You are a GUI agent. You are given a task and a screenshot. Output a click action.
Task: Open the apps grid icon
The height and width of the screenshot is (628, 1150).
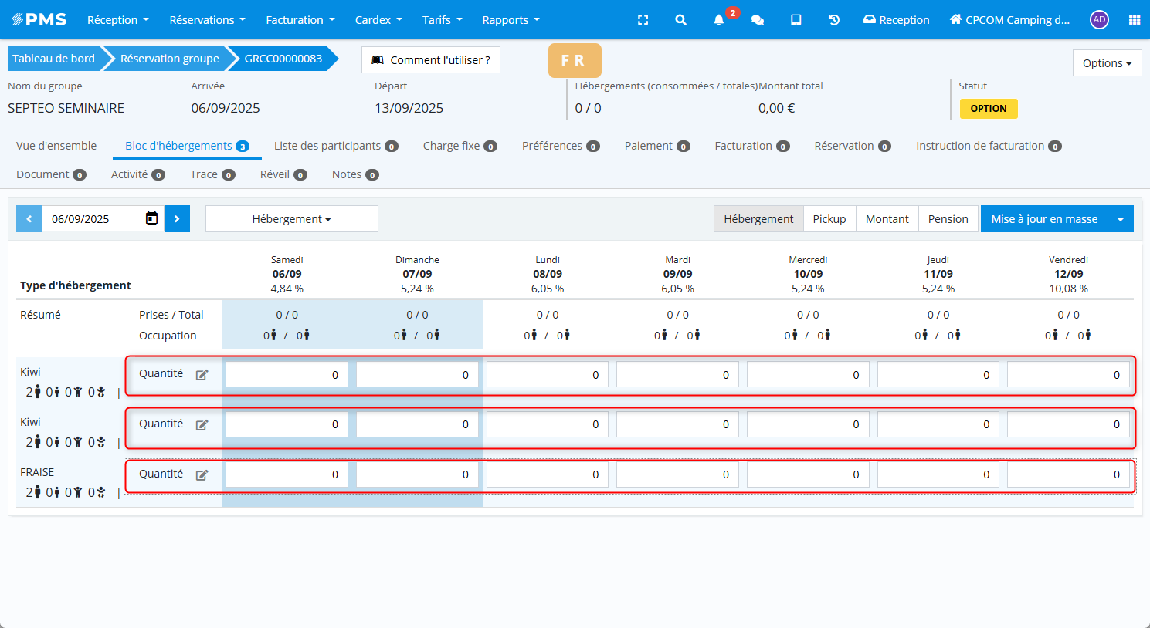[x=1134, y=20]
